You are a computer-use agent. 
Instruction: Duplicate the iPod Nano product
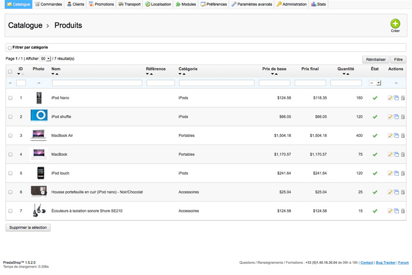click(x=396, y=98)
